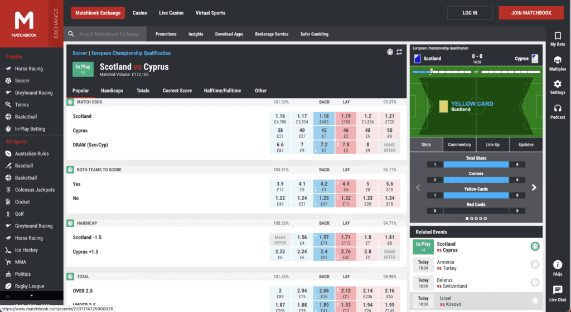The image size is (571, 312).
Task: Switch to Handicaps tab
Action: point(112,91)
